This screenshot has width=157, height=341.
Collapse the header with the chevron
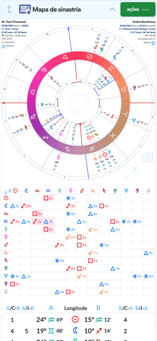click(x=112, y=10)
